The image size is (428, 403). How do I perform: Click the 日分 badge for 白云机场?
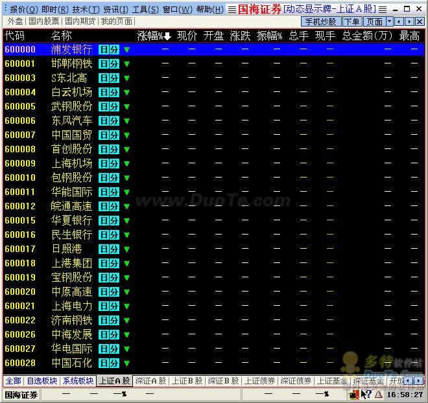point(109,92)
